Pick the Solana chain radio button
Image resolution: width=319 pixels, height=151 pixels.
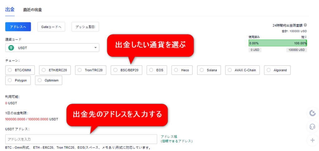(x=202, y=70)
